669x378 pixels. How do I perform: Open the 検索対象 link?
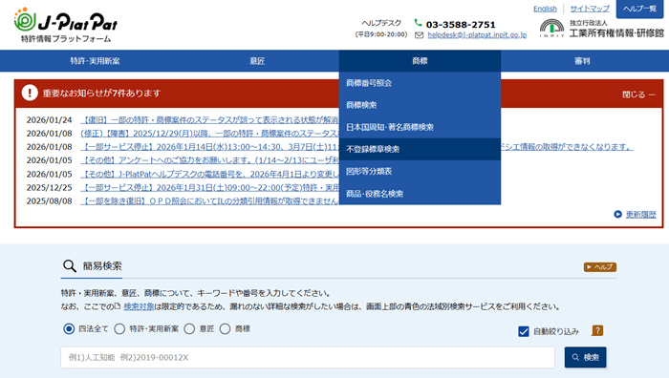(139, 306)
